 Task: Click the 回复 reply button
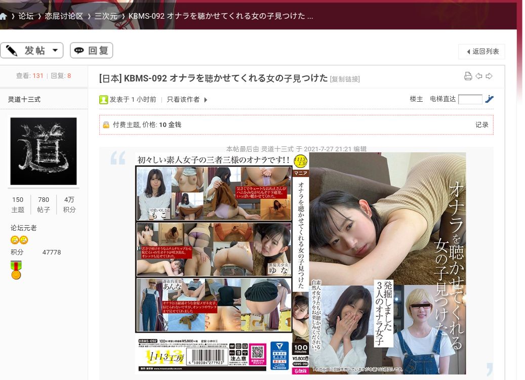pyautogui.click(x=92, y=51)
